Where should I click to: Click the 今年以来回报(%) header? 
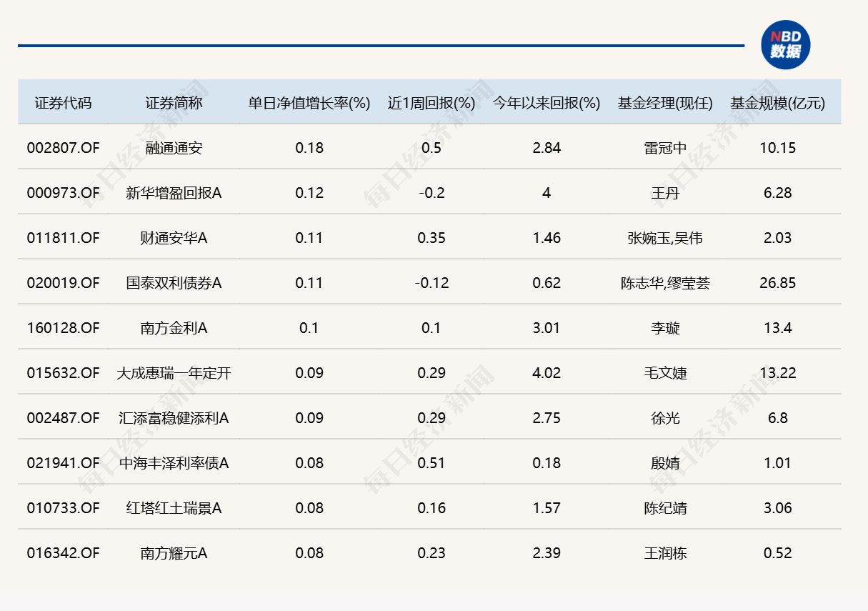tap(547, 103)
